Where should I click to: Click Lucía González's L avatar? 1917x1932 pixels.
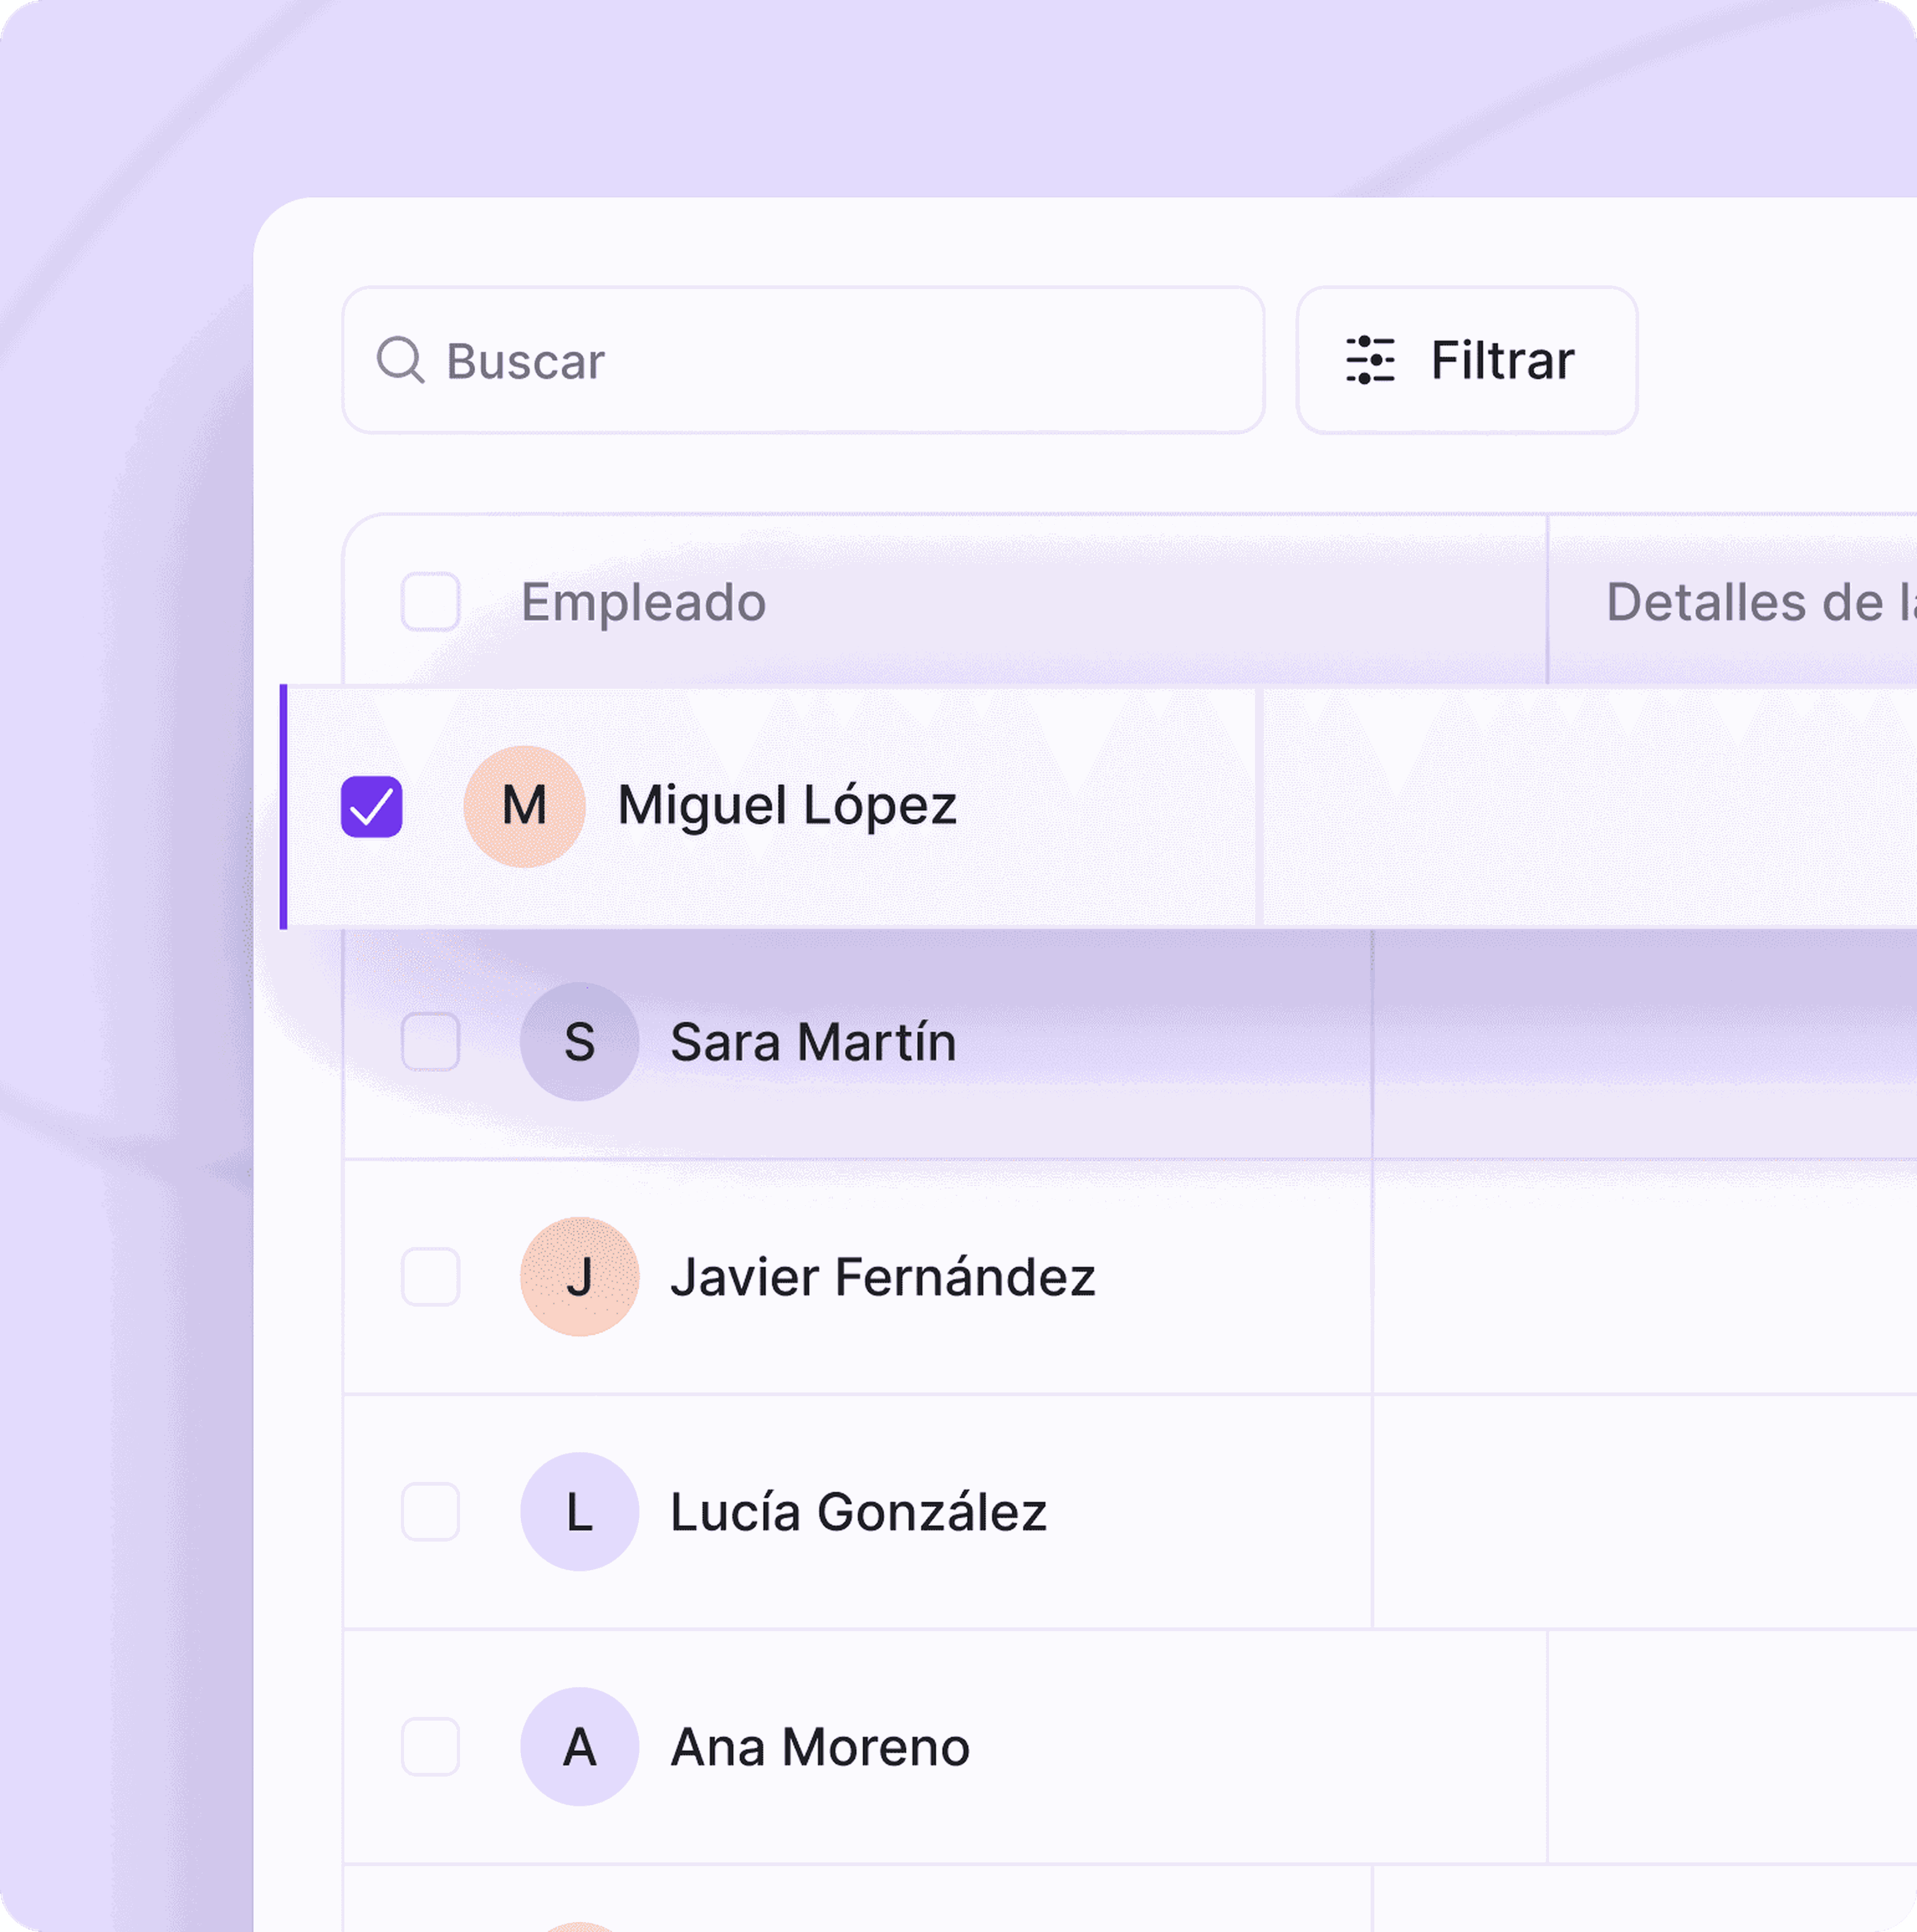(x=579, y=1512)
